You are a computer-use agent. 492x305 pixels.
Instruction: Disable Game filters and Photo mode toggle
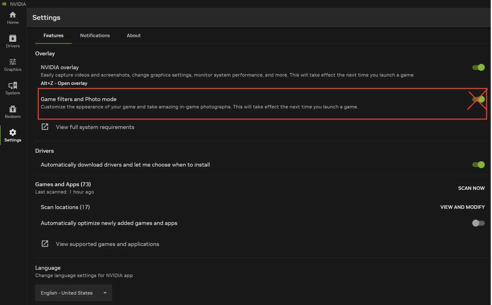(x=478, y=99)
